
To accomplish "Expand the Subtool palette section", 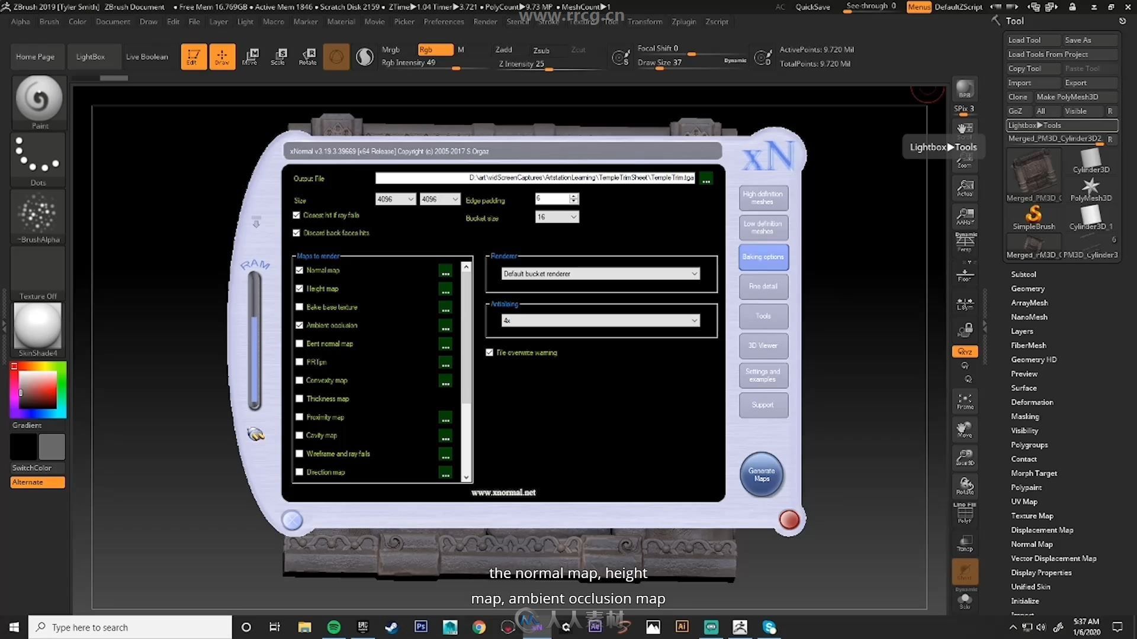I will (x=1023, y=275).
